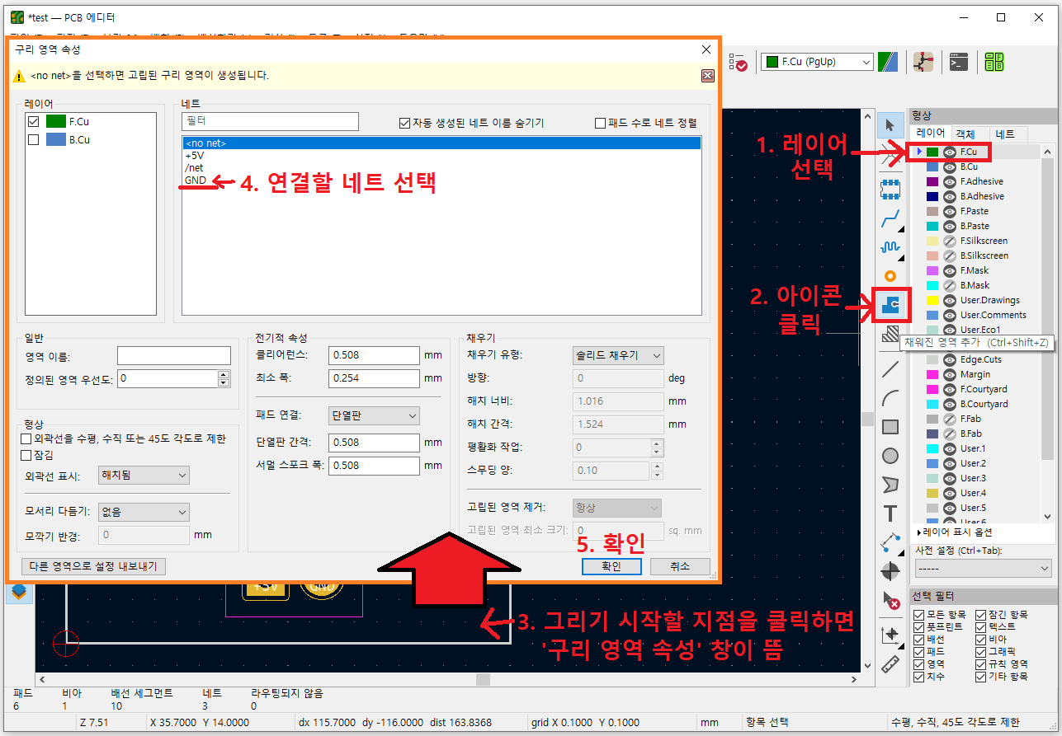Image resolution: width=1062 pixels, height=736 pixels.
Task: Open the scripting console icon
Action: click(x=958, y=62)
